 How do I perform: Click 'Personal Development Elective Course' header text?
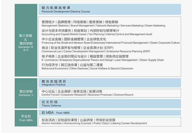pos(66,12)
